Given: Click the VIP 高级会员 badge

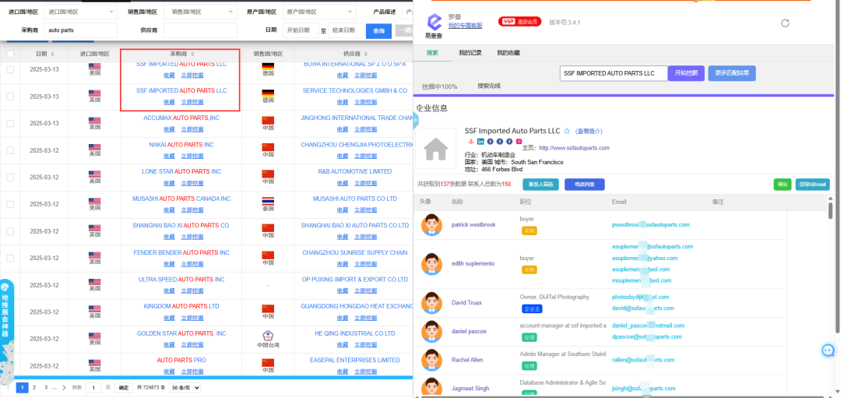Looking at the screenshot, I should point(519,22).
